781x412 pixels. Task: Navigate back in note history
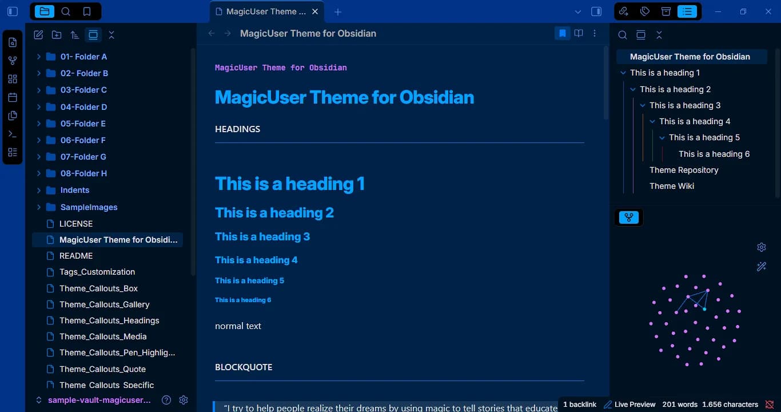click(x=212, y=33)
